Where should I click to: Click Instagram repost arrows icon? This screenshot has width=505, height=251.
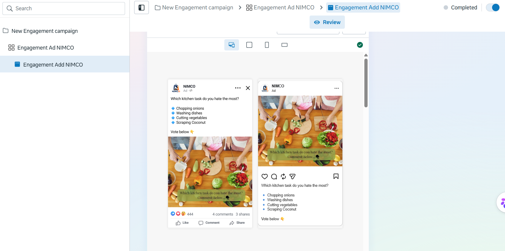tap(283, 177)
